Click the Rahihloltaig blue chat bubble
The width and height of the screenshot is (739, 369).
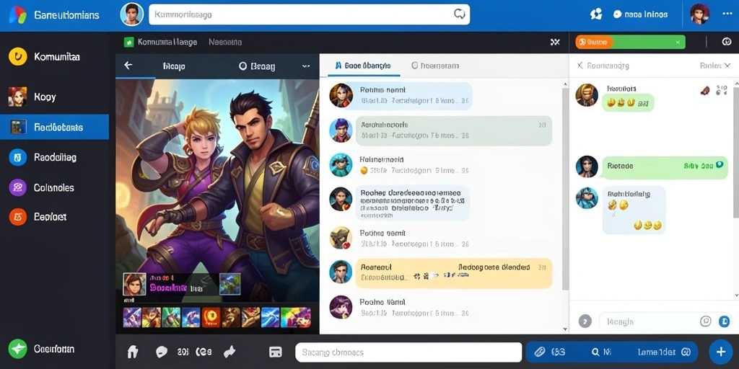click(634, 210)
